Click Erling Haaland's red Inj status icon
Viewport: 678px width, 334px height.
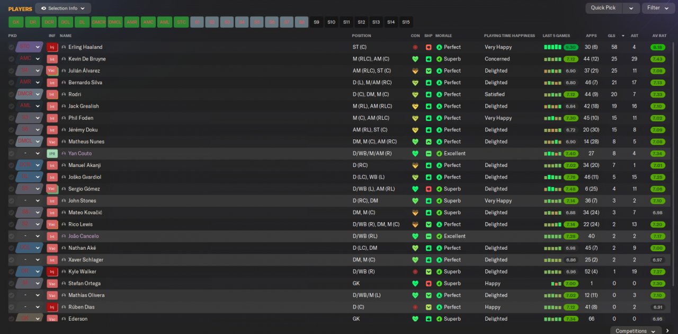tap(52, 47)
